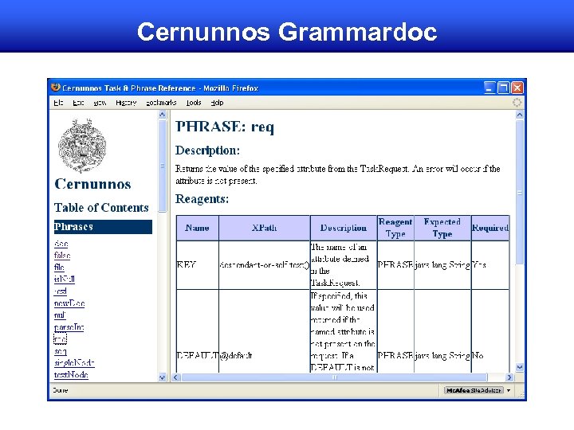The height and width of the screenshot is (430, 574).
Task: Minimize the Firefox window
Action: (489, 88)
